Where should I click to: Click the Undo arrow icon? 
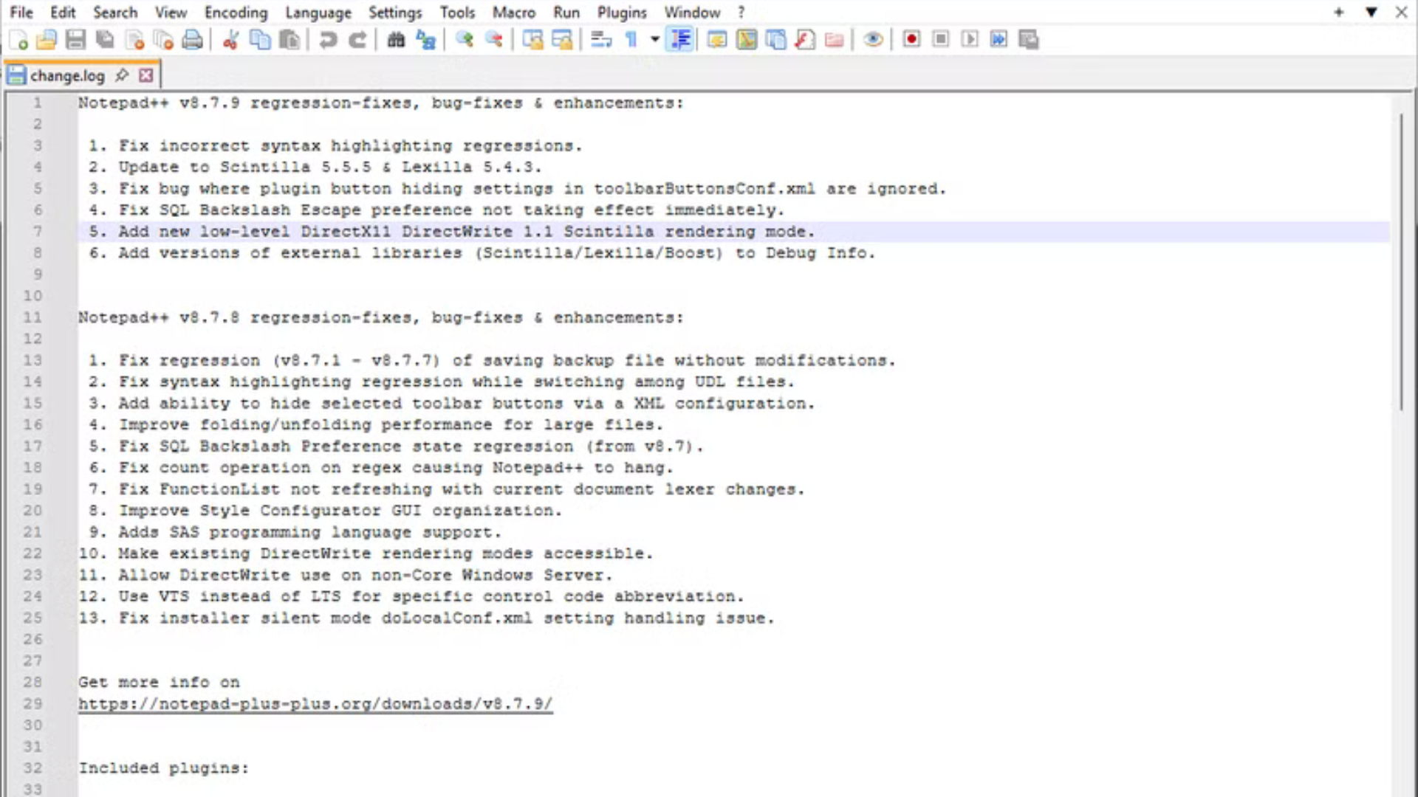(x=328, y=40)
